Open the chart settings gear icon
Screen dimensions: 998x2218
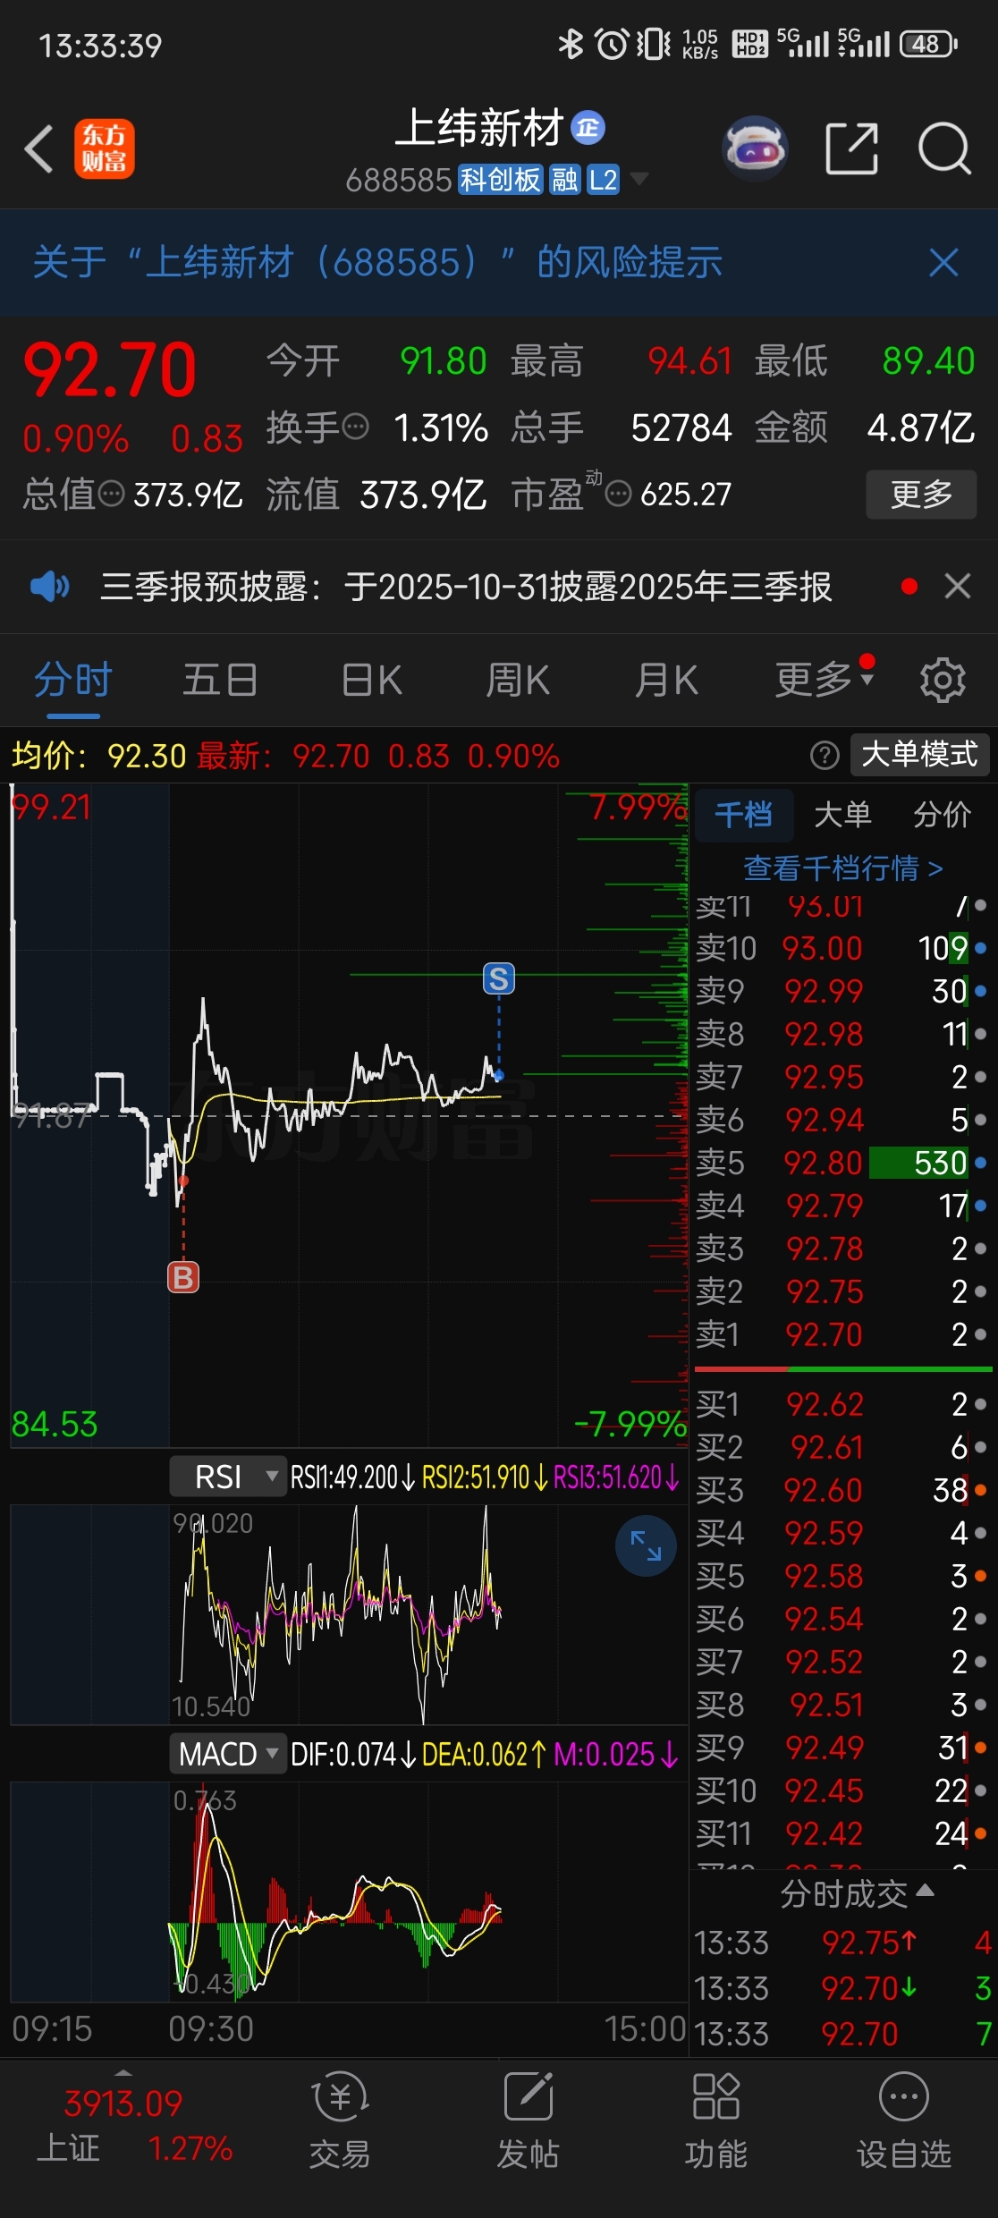point(943,681)
